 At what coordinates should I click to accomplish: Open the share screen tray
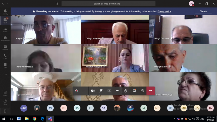click(109, 91)
